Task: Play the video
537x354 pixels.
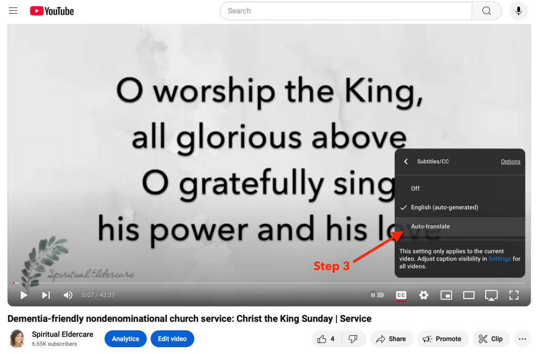Action: pos(24,295)
